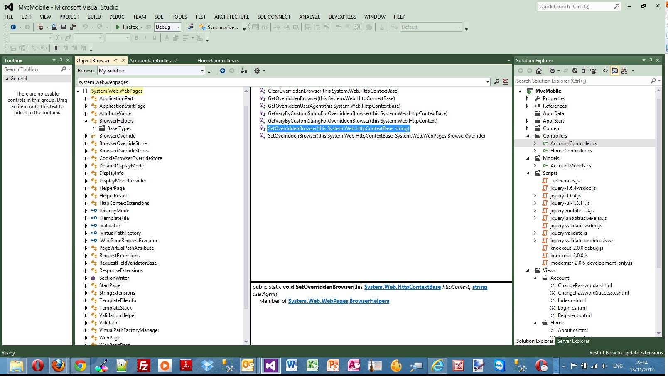Click System.Web.HttpContextBase link in description pane
This screenshot has height=376, width=668.
click(x=402, y=287)
